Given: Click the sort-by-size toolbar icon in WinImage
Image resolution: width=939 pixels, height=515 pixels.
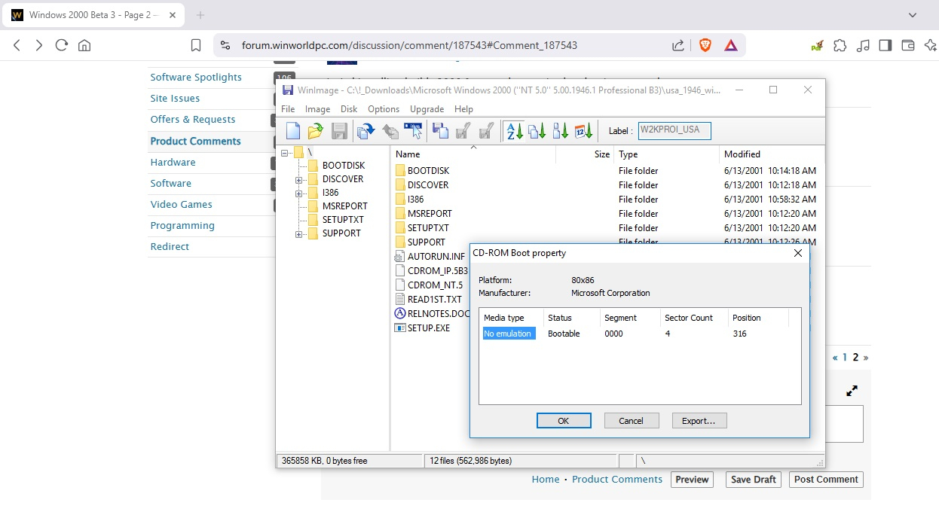Looking at the screenshot, I should [x=561, y=131].
